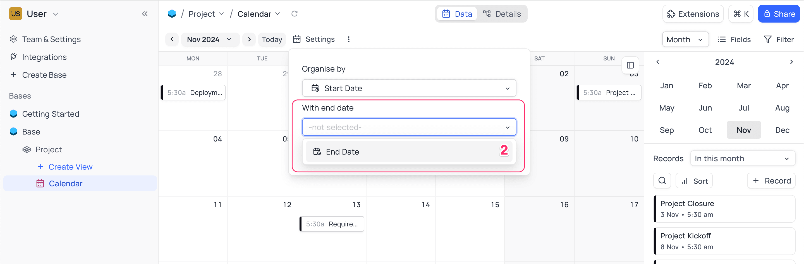Add a new Record
Screen dimensions: 804x264
point(771,180)
